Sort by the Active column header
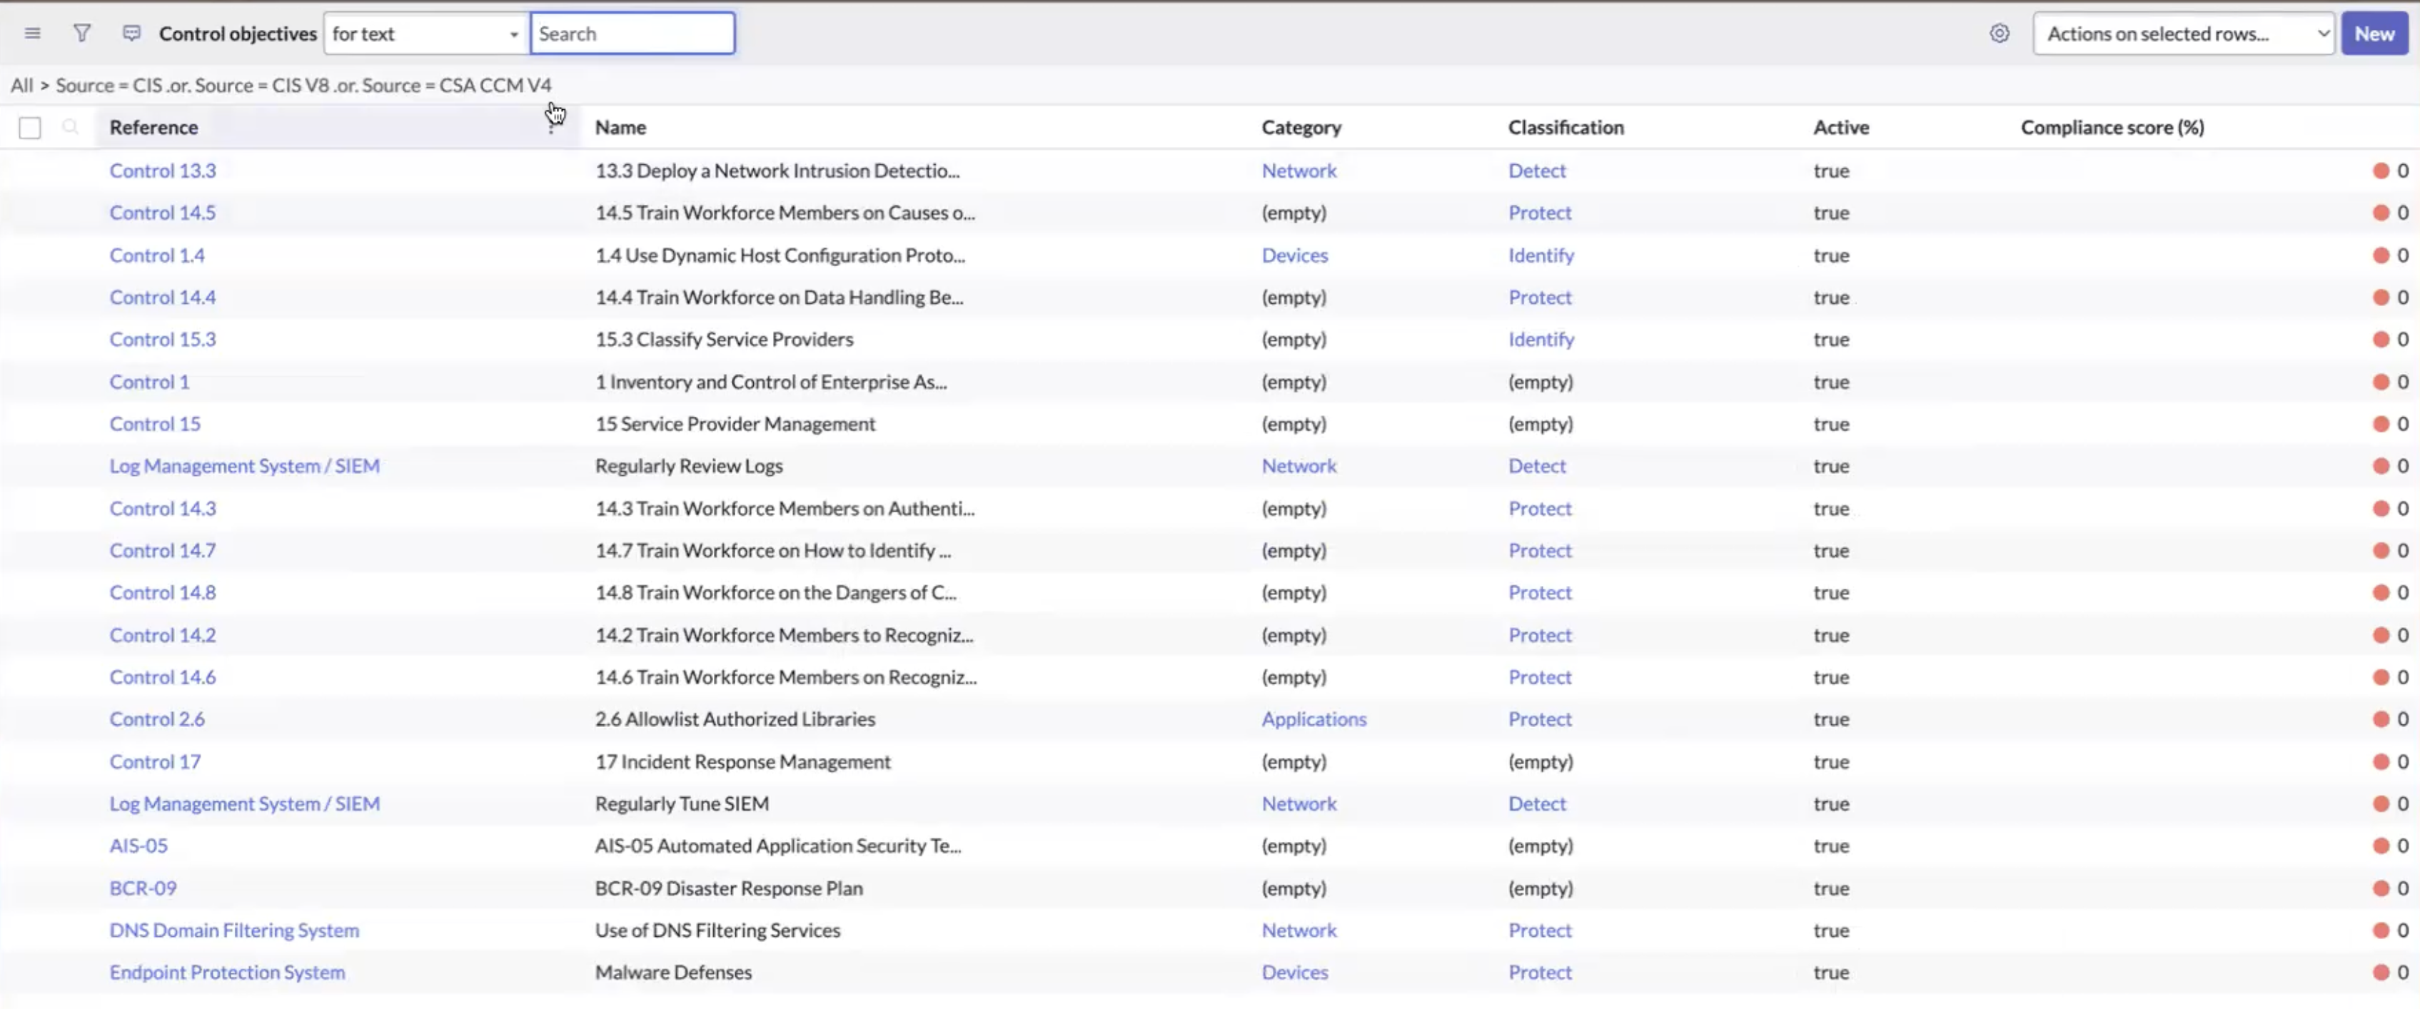 click(x=1840, y=127)
